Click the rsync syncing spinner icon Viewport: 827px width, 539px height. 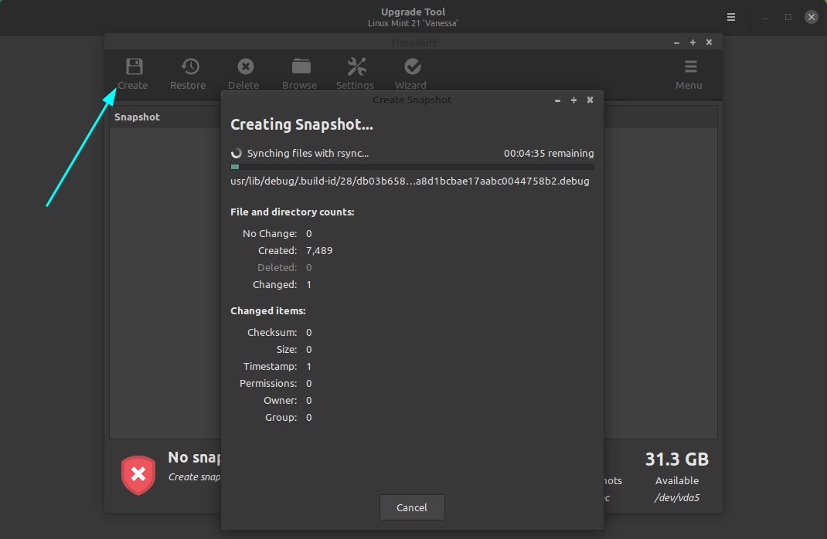point(236,153)
